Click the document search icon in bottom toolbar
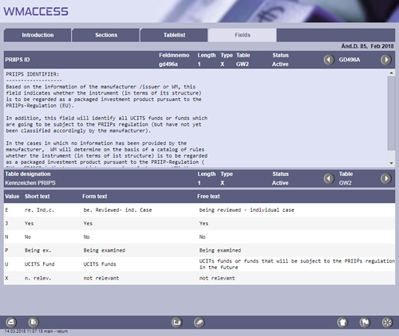Image resolution: width=399 pixels, height=336 pixels. [34, 322]
